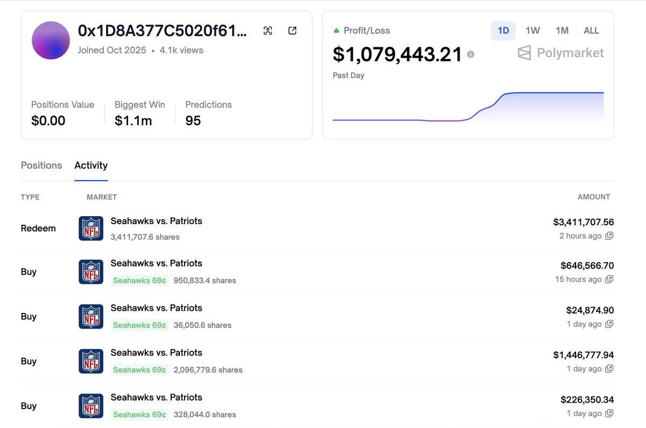Click the NFL logo in the Redeem row
The width and height of the screenshot is (646, 428).
pyautogui.click(x=90, y=229)
